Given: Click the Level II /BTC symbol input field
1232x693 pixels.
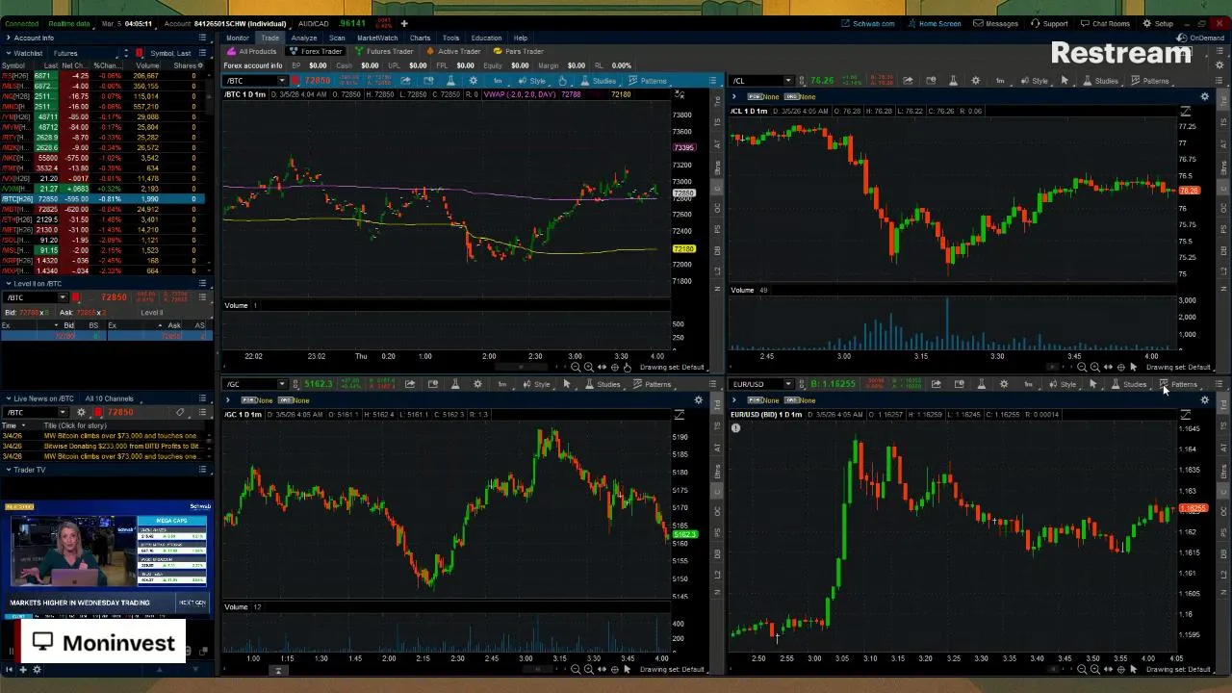Looking at the screenshot, I should tap(30, 297).
